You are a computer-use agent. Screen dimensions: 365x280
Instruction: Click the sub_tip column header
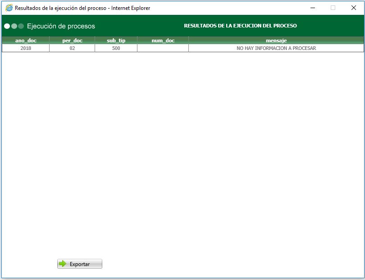click(115, 40)
